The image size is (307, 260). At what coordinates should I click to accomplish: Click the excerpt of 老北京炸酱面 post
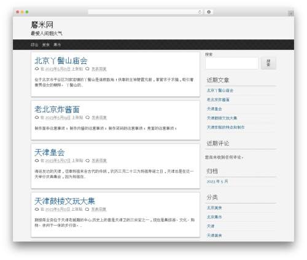106,128
